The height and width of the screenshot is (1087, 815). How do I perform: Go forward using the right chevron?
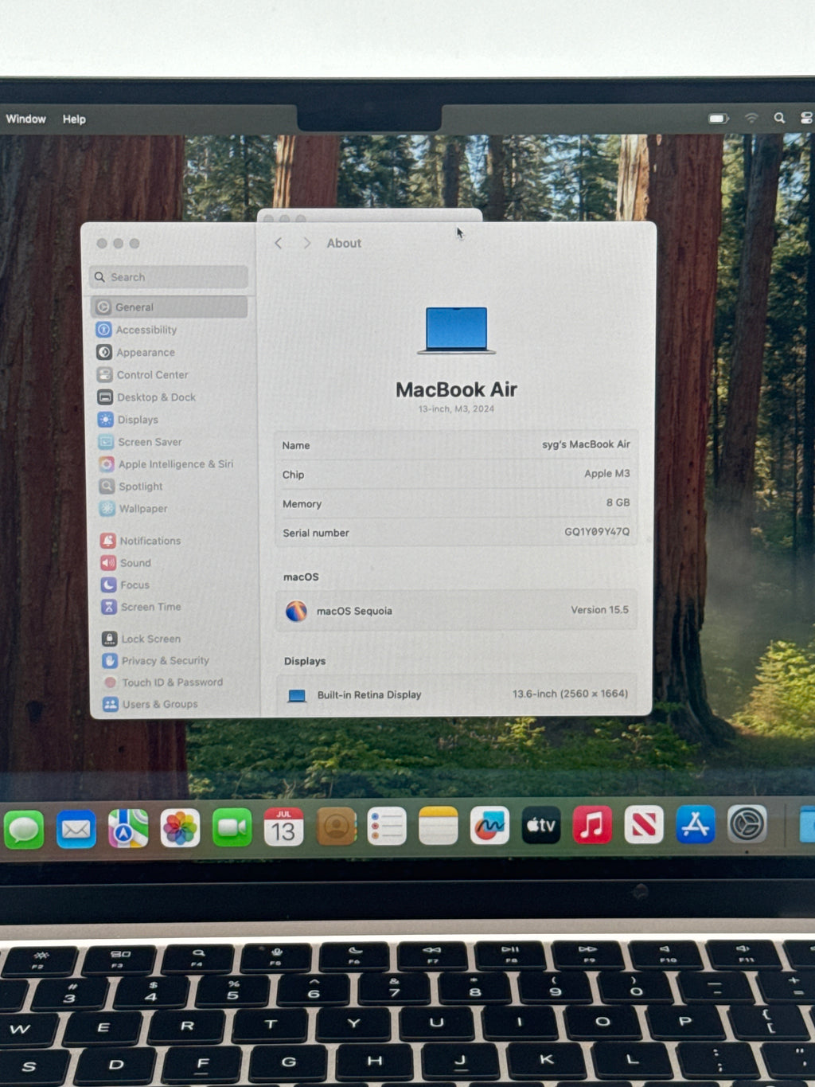(307, 243)
